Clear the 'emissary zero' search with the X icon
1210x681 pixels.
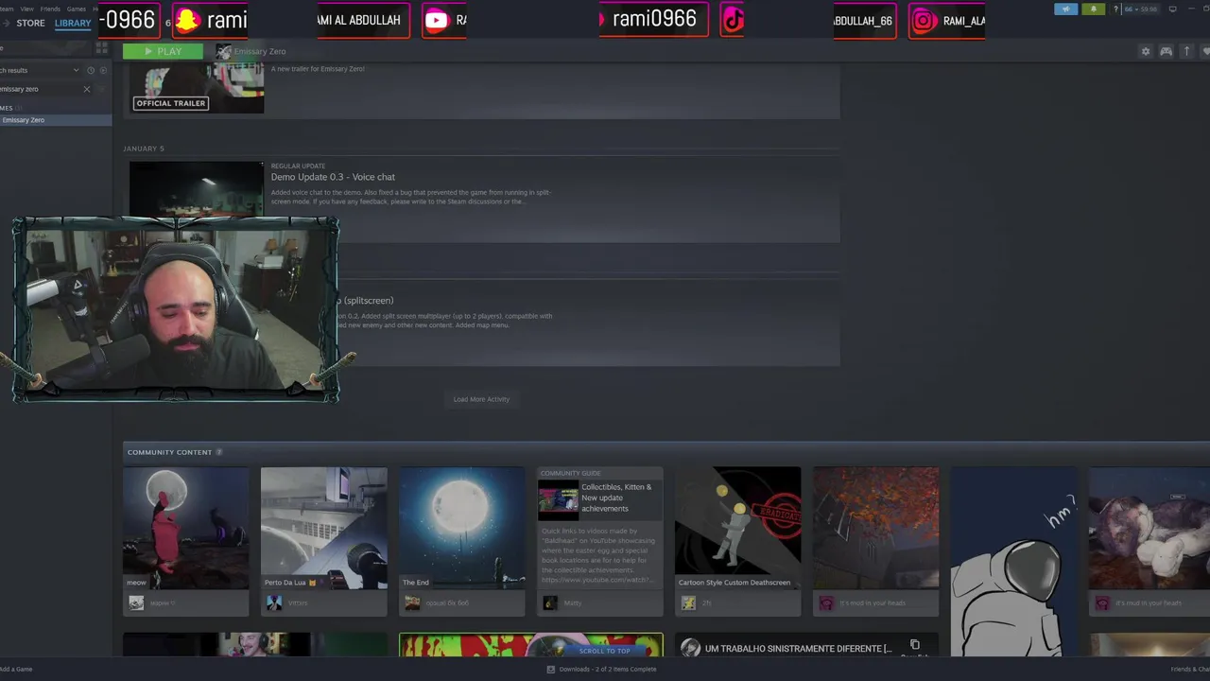87,89
